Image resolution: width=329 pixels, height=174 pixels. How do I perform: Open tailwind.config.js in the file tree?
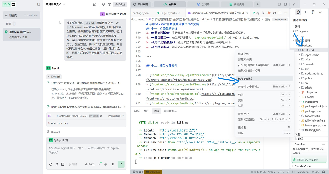coord(315,121)
